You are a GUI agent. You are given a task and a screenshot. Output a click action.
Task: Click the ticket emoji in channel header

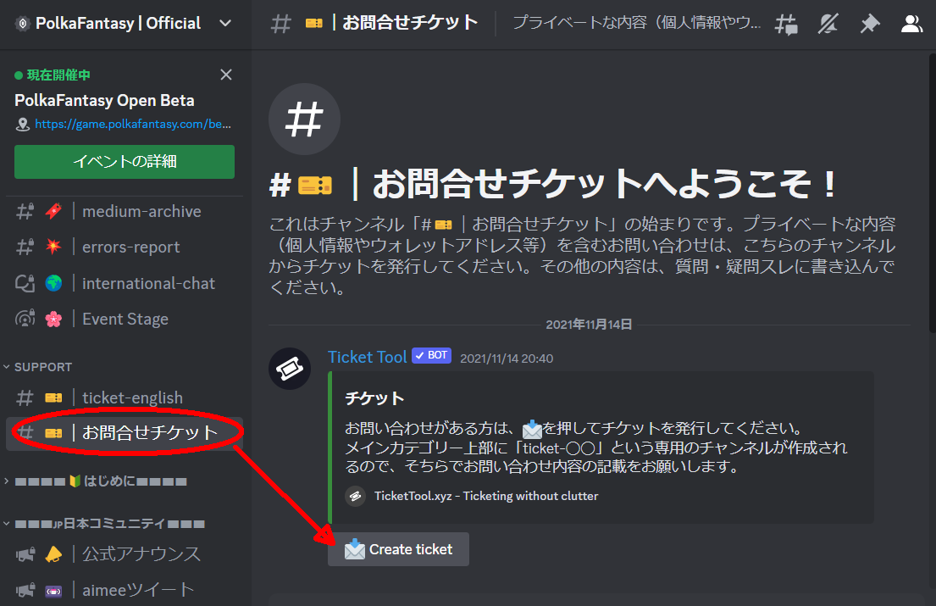[x=314, y=23]
